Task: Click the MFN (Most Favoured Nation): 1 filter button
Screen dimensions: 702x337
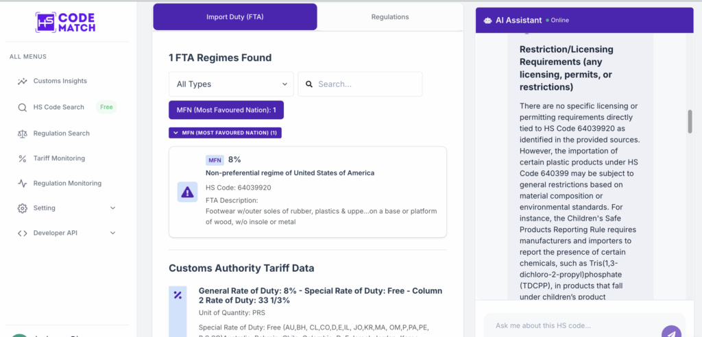Action: pos(226,110)
